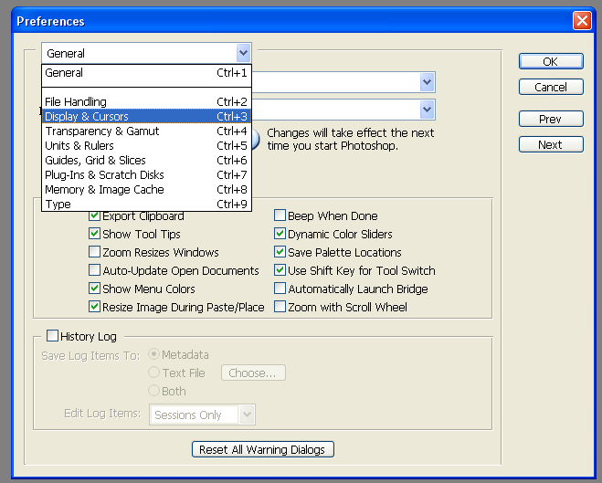This screenshot has width=602, height=483.
Task: Enable the History Log checkbox
Action: (x=52, y=336)
